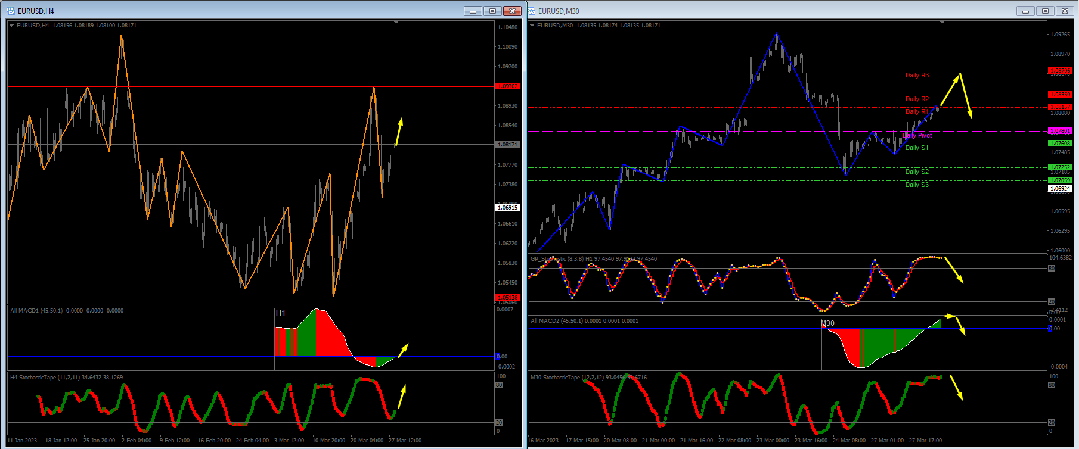Click the 16 Mar 2023 date label
This screenshot has height=449, width=1079.
(543, 441)
